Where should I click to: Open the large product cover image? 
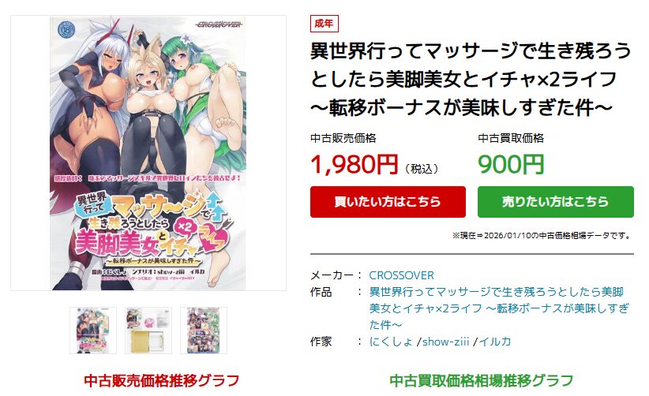[148, 153]
